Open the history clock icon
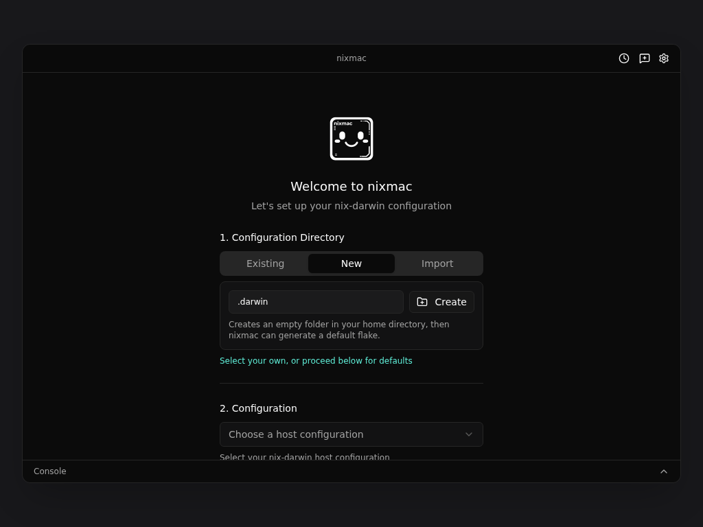This screenshot has height=527, width=703. [623, 58]
